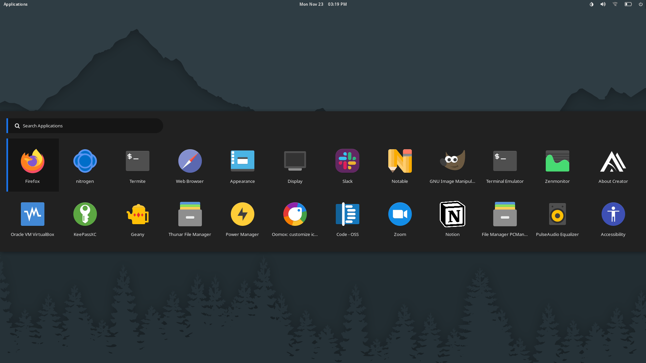The height and width of the screenshot is (363, 646).
Task: Click the Search Applications field
Action: (87, 126)
